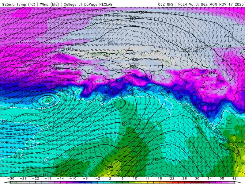This screenshot has width=245, height=184.
Task: Click the 780 contour label
Action: pyautogui.click(x=156, y=159)
